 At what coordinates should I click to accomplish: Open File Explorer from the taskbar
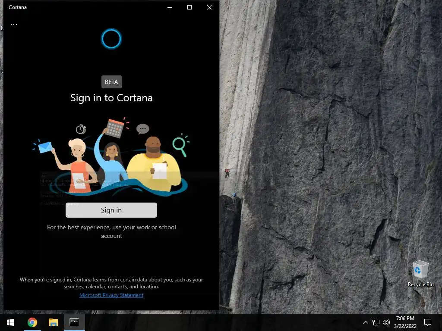tap(53, 322)
